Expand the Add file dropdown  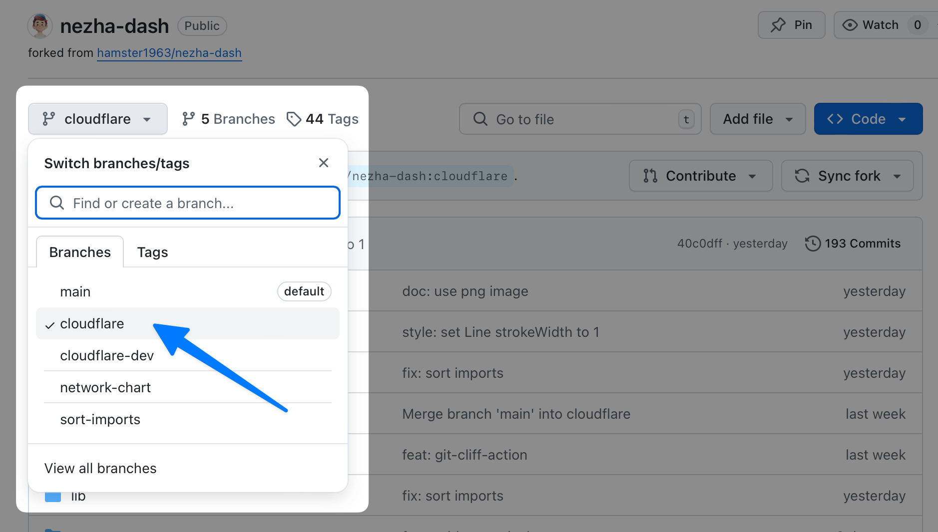point(757,119)
